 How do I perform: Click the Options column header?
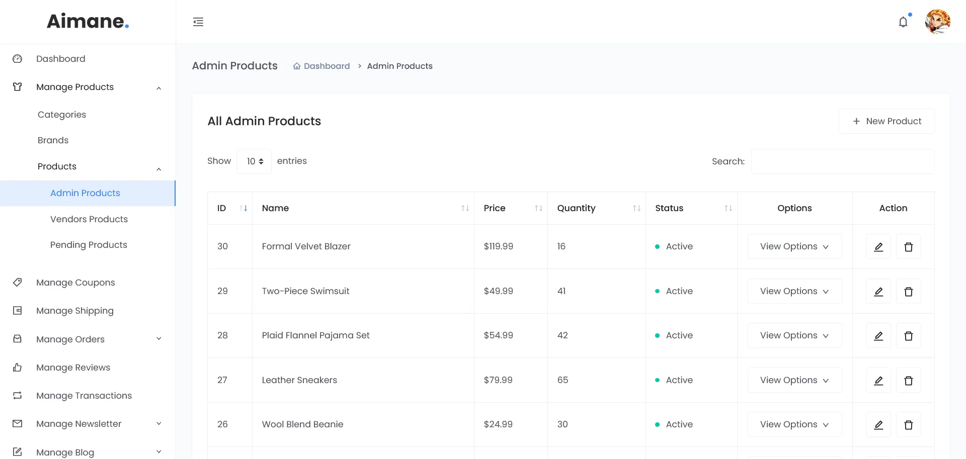click(794, 208)
